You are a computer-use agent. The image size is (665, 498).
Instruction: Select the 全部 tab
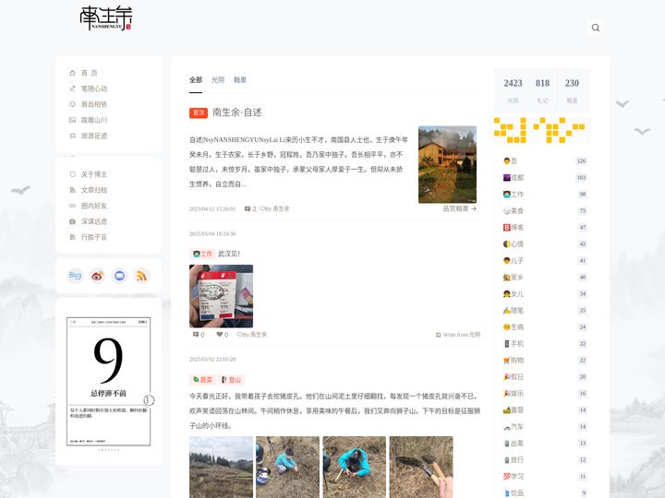pos(196,79)
